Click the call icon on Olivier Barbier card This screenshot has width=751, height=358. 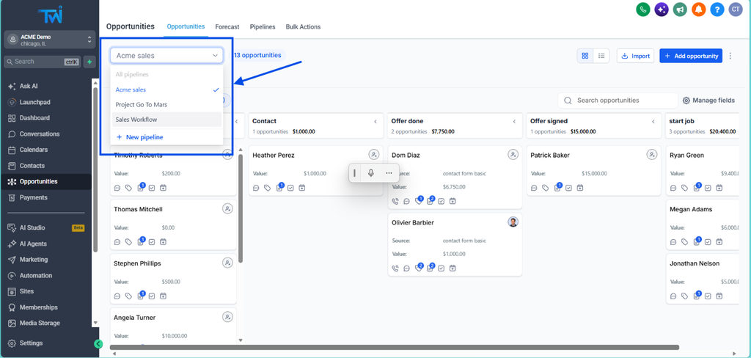[x=395, y=268]
